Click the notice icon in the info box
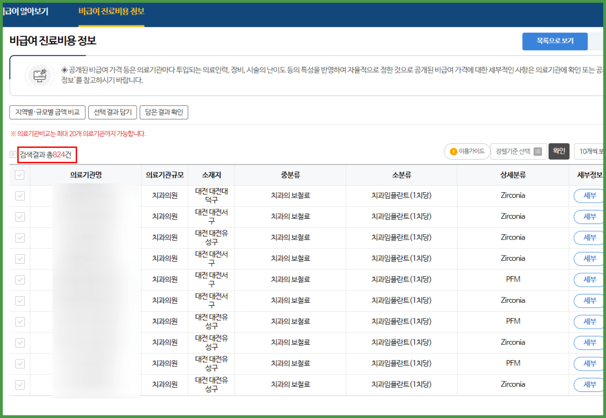Screen dimensions: 606x418 40,75
